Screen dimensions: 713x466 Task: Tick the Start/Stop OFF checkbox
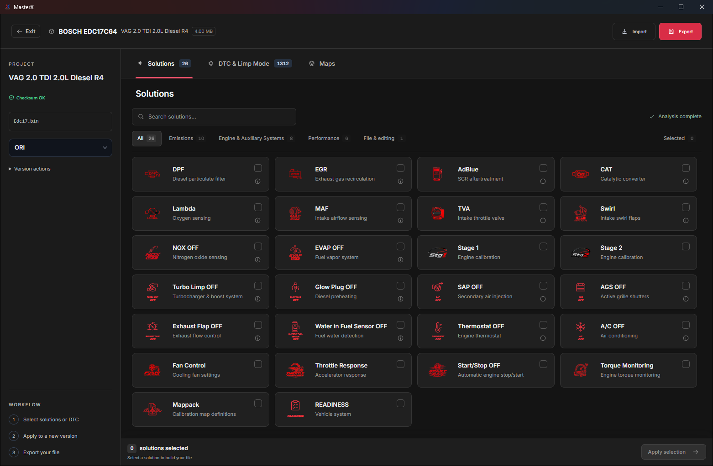[543, 364]
